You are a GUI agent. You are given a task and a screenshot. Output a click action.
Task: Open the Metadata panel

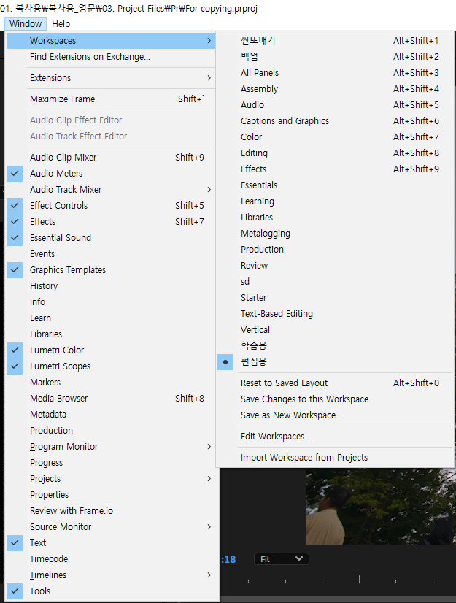111,415
